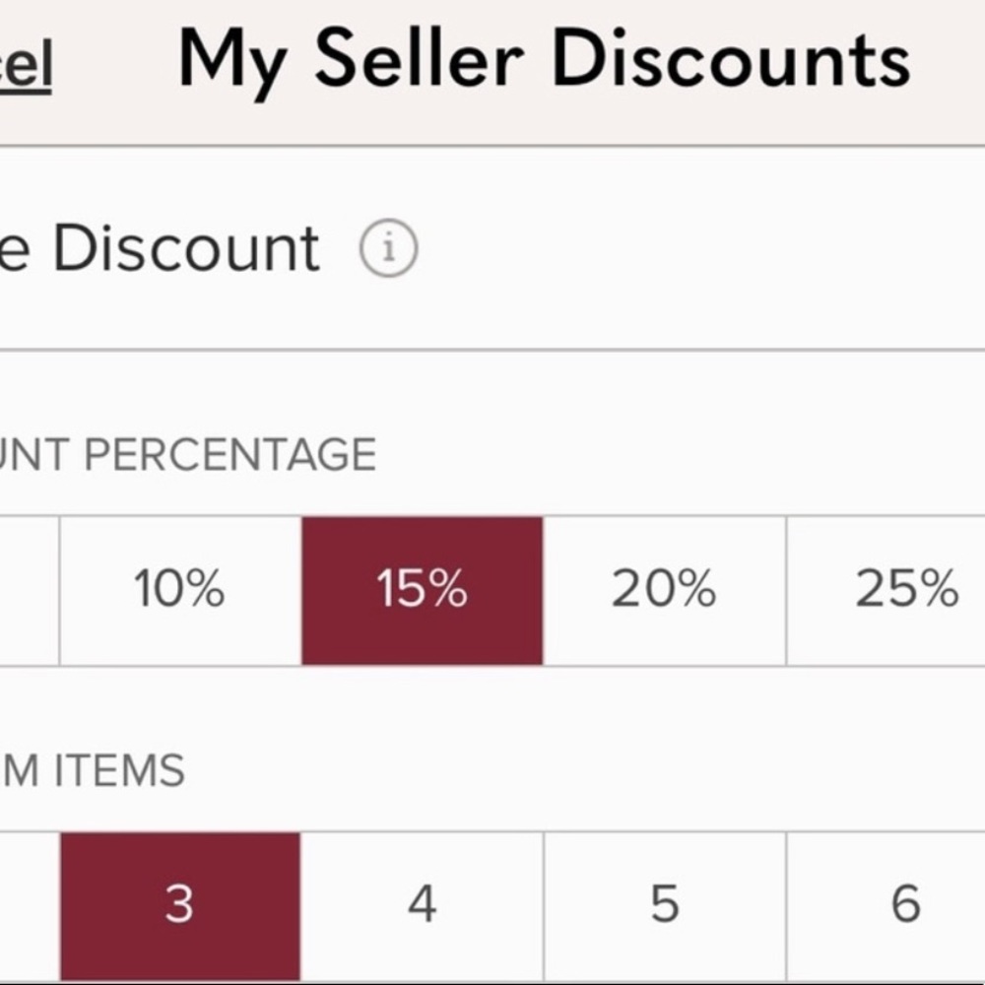Set discount percentage to 20%
Viewport: 985px width, 985px height.
pos(664,590)
